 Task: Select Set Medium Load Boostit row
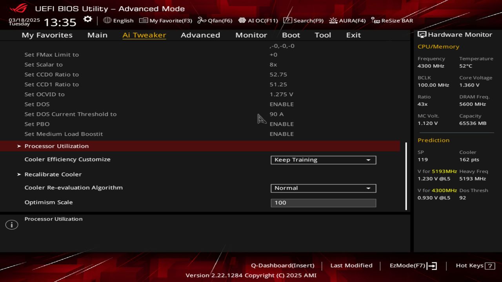(200, 134)
